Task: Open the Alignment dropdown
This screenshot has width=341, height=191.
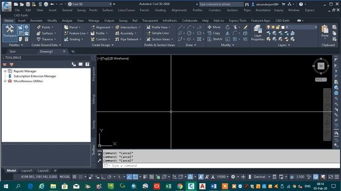Action: [102, 27]
